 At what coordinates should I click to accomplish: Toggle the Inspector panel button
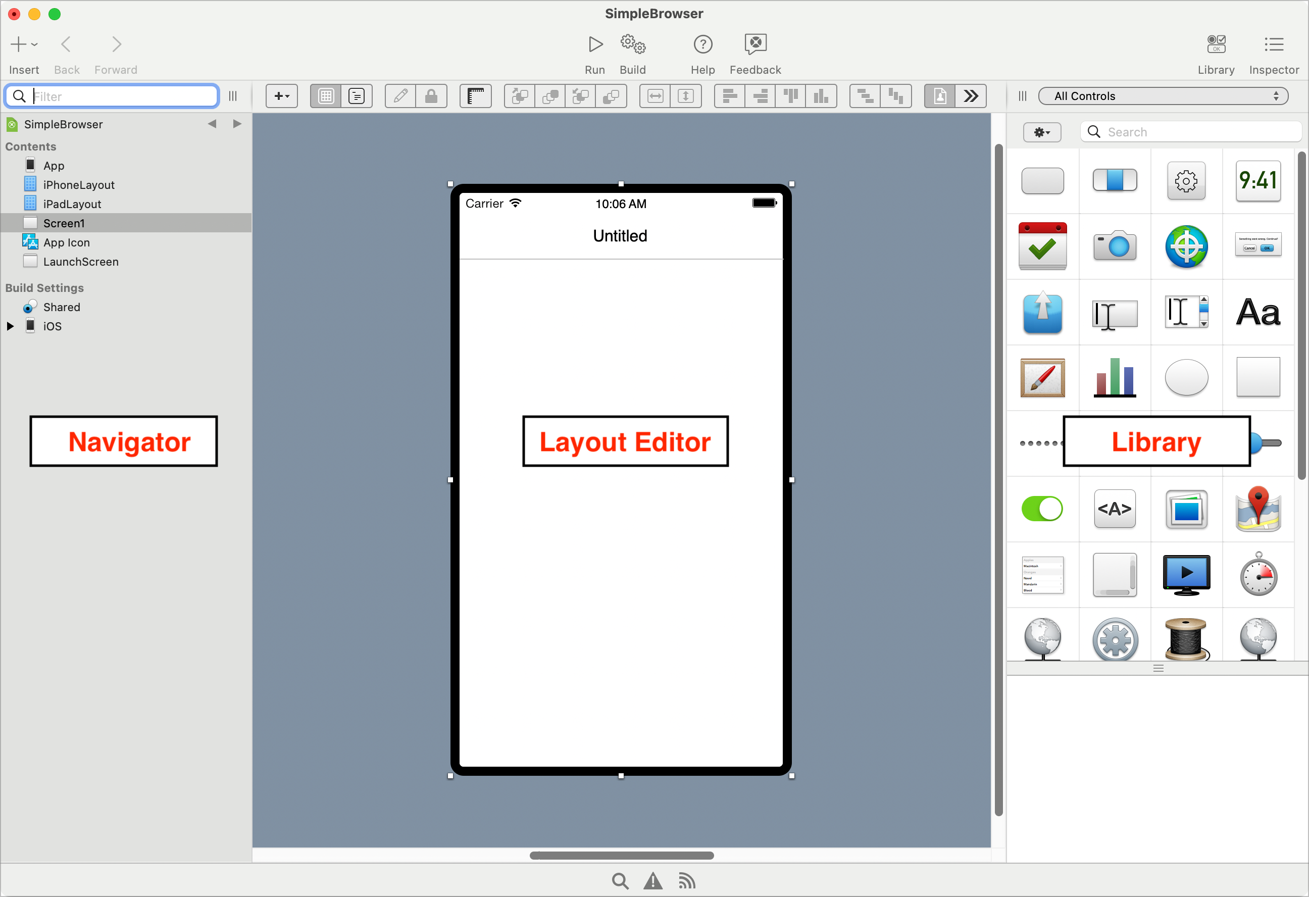(1273, 44)
